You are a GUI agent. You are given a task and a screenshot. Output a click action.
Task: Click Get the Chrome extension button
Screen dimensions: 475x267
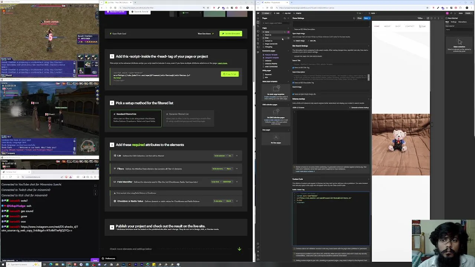coord(231,33)
